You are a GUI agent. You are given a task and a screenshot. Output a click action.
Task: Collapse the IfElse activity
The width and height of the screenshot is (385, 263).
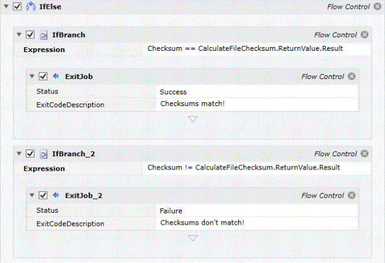pos(6,6)
